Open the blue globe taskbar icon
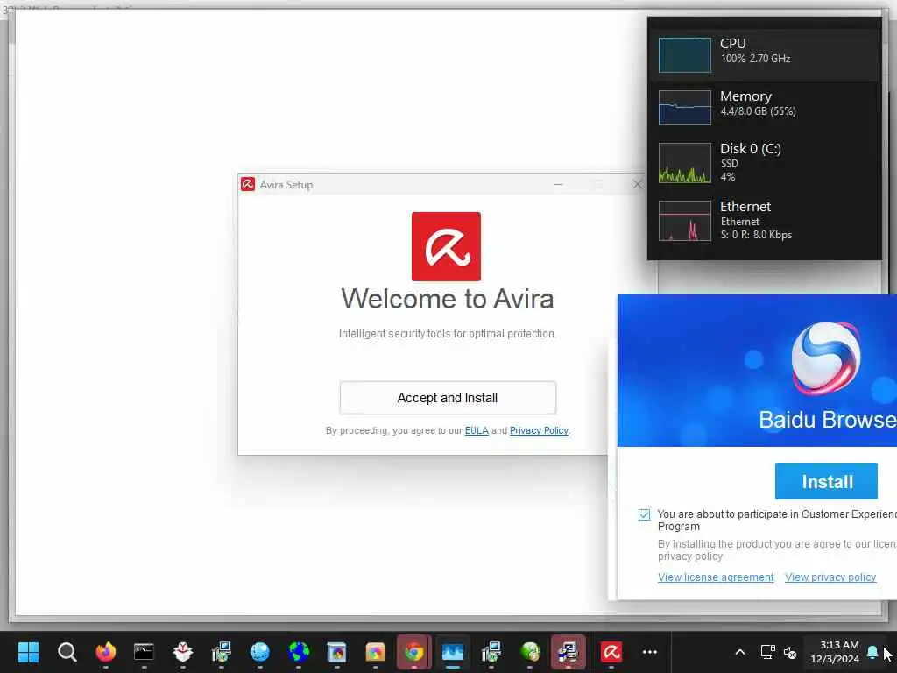Viewport: 897px width, 673px height. click(x=259, y=652)
